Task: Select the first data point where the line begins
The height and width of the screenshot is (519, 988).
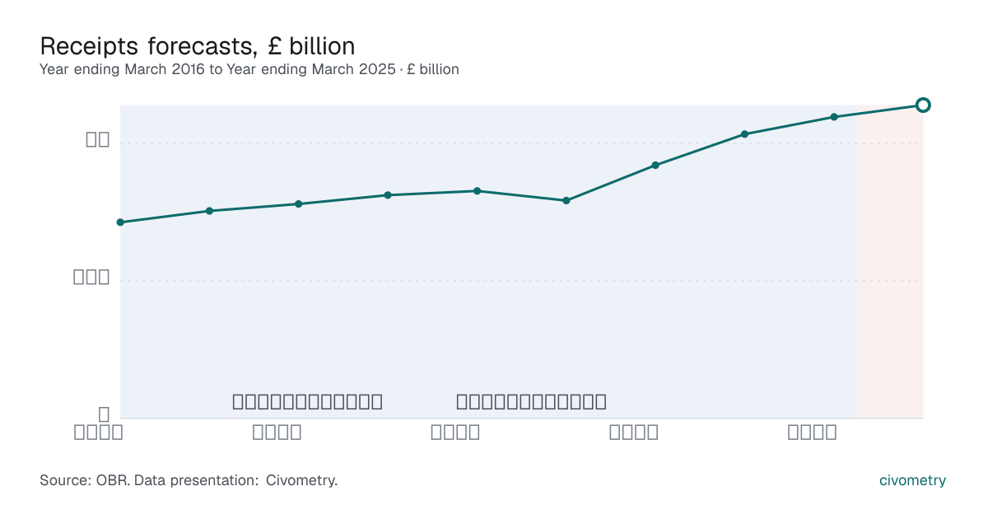Action: tap(120, 222)
